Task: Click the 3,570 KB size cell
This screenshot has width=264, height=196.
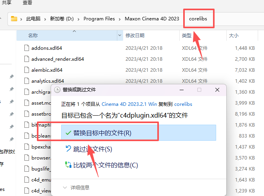Action: (245, 158)
